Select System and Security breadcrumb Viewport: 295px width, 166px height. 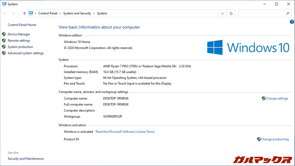pos(77,14)
